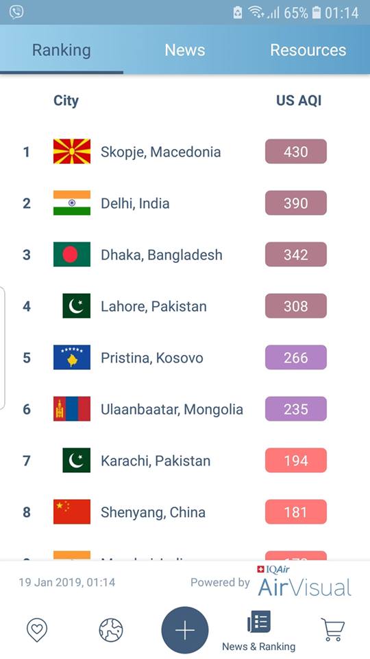Open the favorites heart pin icon
The image size is (370, 659).
pyautogui.click(x=37, y=630)
